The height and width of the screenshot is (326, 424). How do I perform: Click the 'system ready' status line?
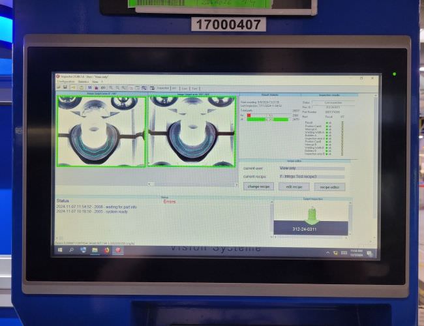click(92, 212)
